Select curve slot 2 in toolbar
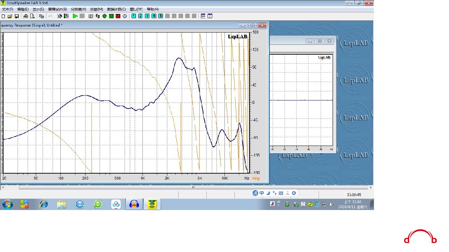This screenshot has width=449, height=252. point(140,16)
